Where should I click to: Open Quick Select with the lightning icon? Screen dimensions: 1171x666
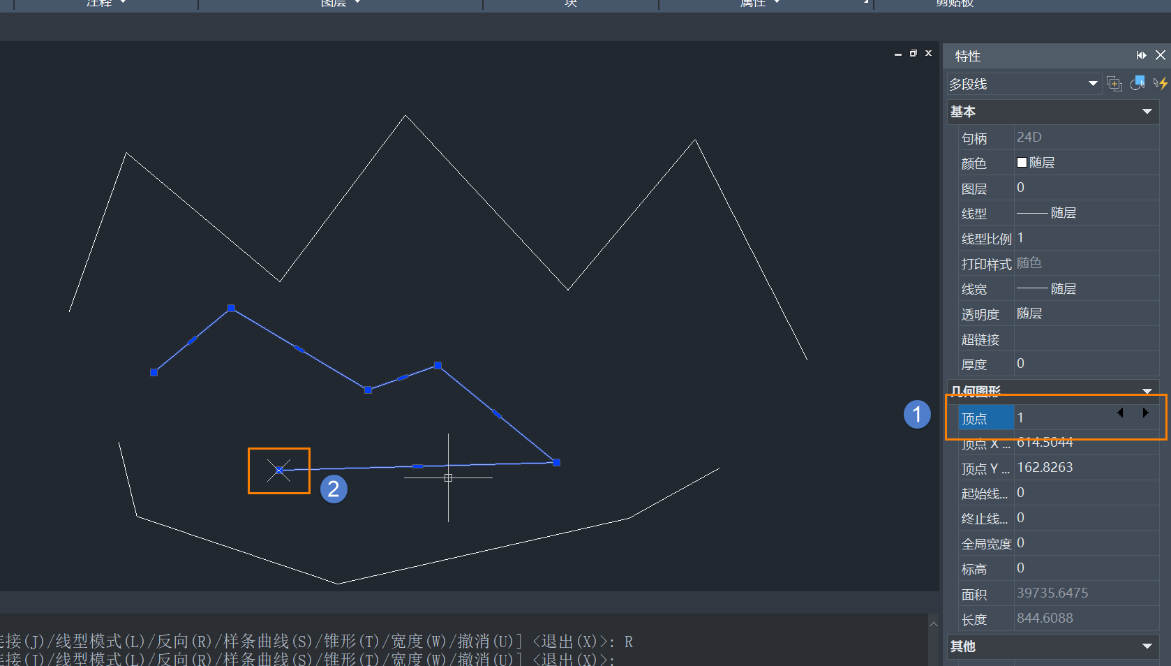point(1161,84)
